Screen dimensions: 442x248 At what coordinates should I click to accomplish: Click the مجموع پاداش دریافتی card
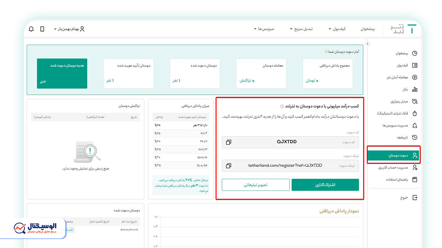tap(328, 73)
